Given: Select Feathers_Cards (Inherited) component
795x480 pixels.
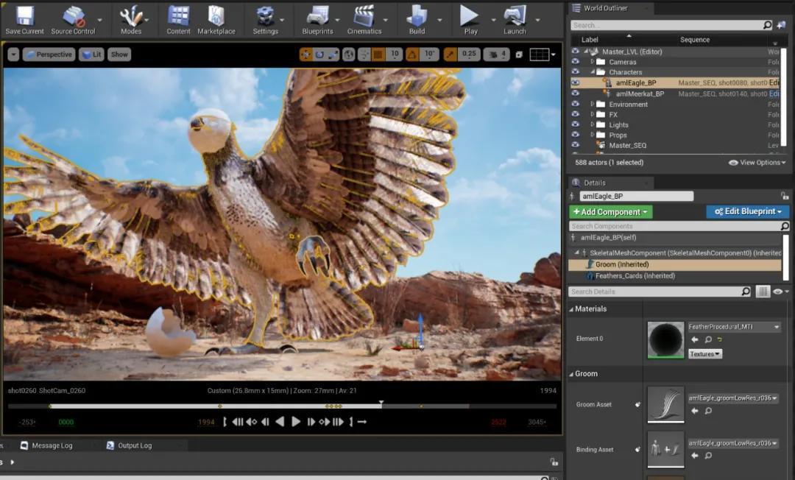Looking at the screenshot, I should (635, 276).
